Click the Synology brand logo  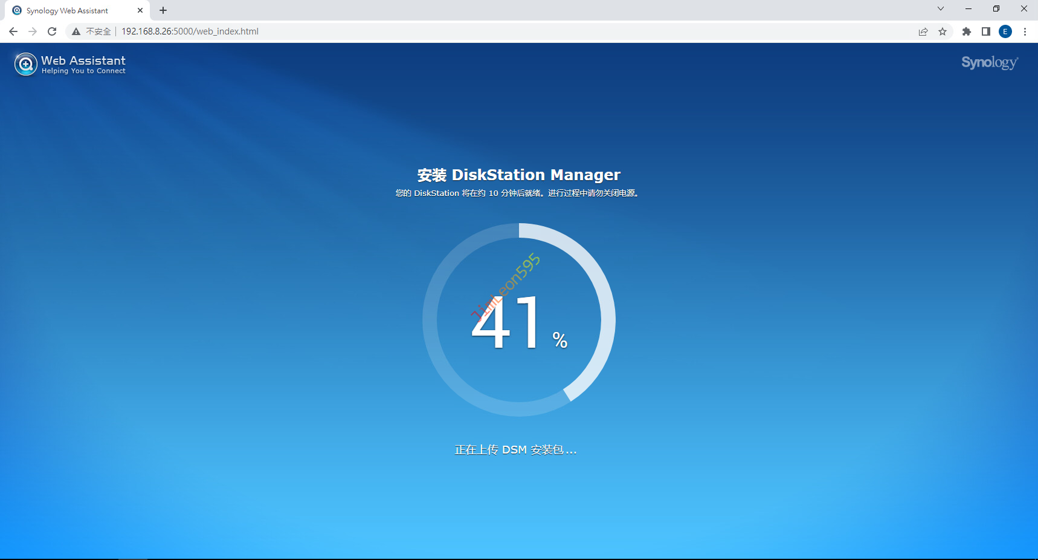coord(989,63)
